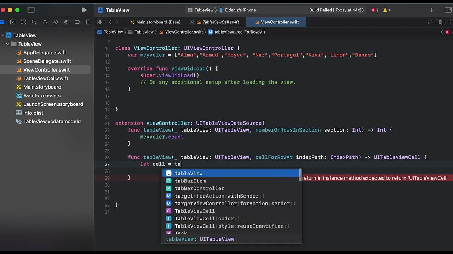Viewport: 453px width, 254px height.
Task: Choose tableView autocomplete suggestion
Action: (230, 173)
